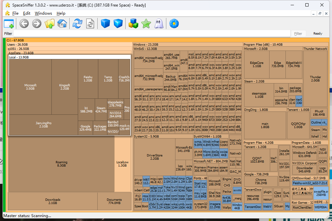Viewport: 332px width, 221px height.
Task: Click the ghost toolbar icon
Action: pyautogui.click(x=159, y=23)
